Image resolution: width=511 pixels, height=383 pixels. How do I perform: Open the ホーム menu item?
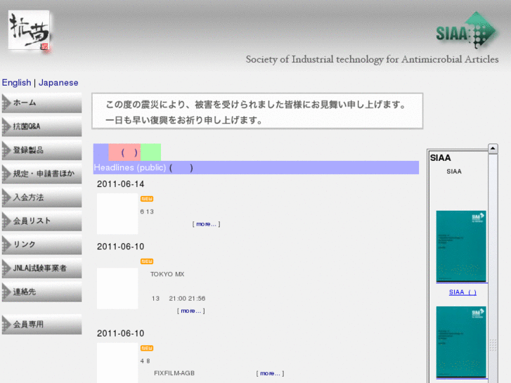(41, 103)
